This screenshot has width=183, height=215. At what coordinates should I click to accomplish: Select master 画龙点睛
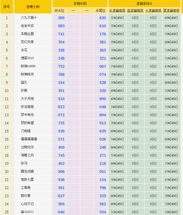pyautogui.click(x=27, y=172)
